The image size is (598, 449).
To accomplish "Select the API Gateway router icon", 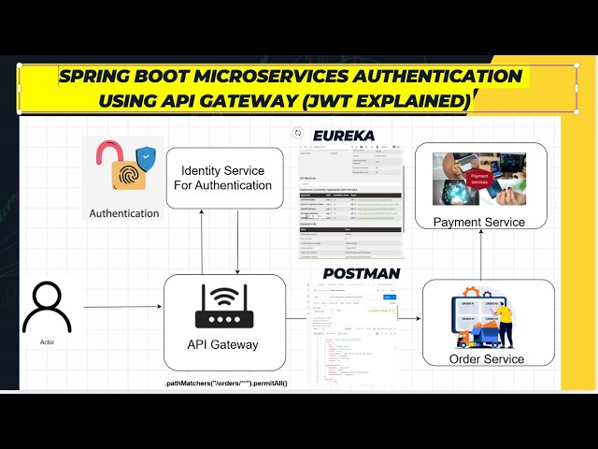I will pos(224,306).
